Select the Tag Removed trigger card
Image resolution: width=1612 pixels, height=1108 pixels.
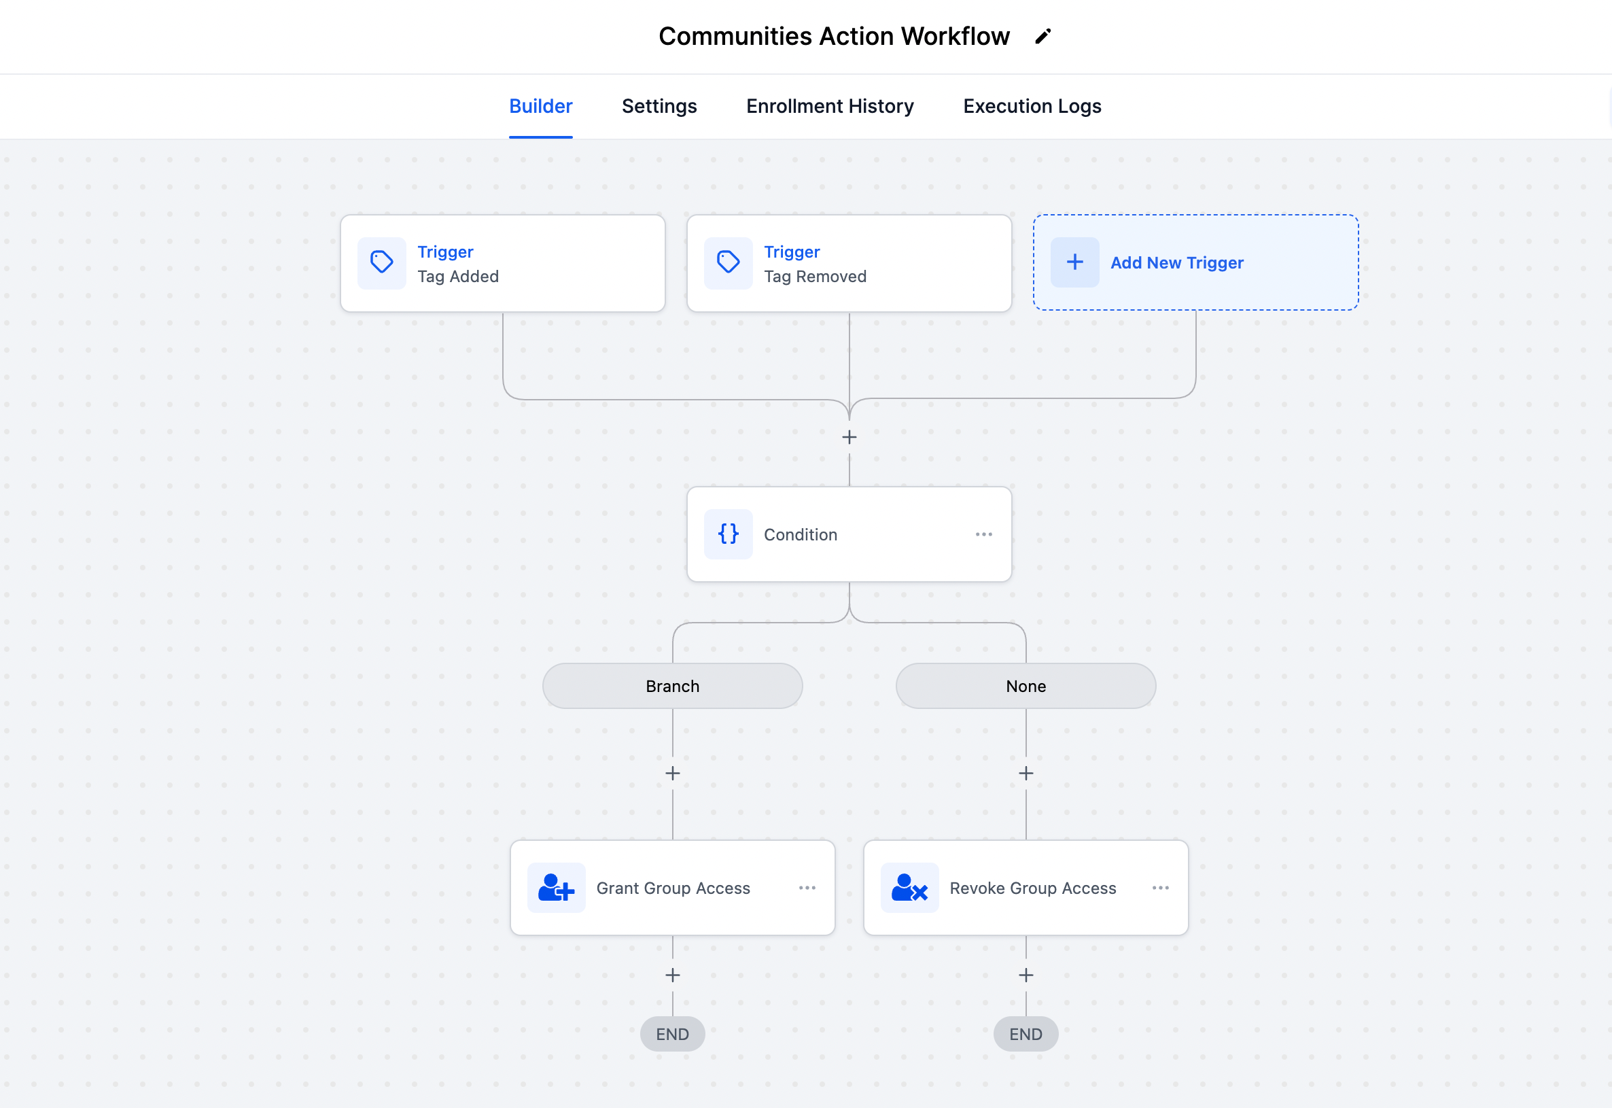click(x=849, y=263)
